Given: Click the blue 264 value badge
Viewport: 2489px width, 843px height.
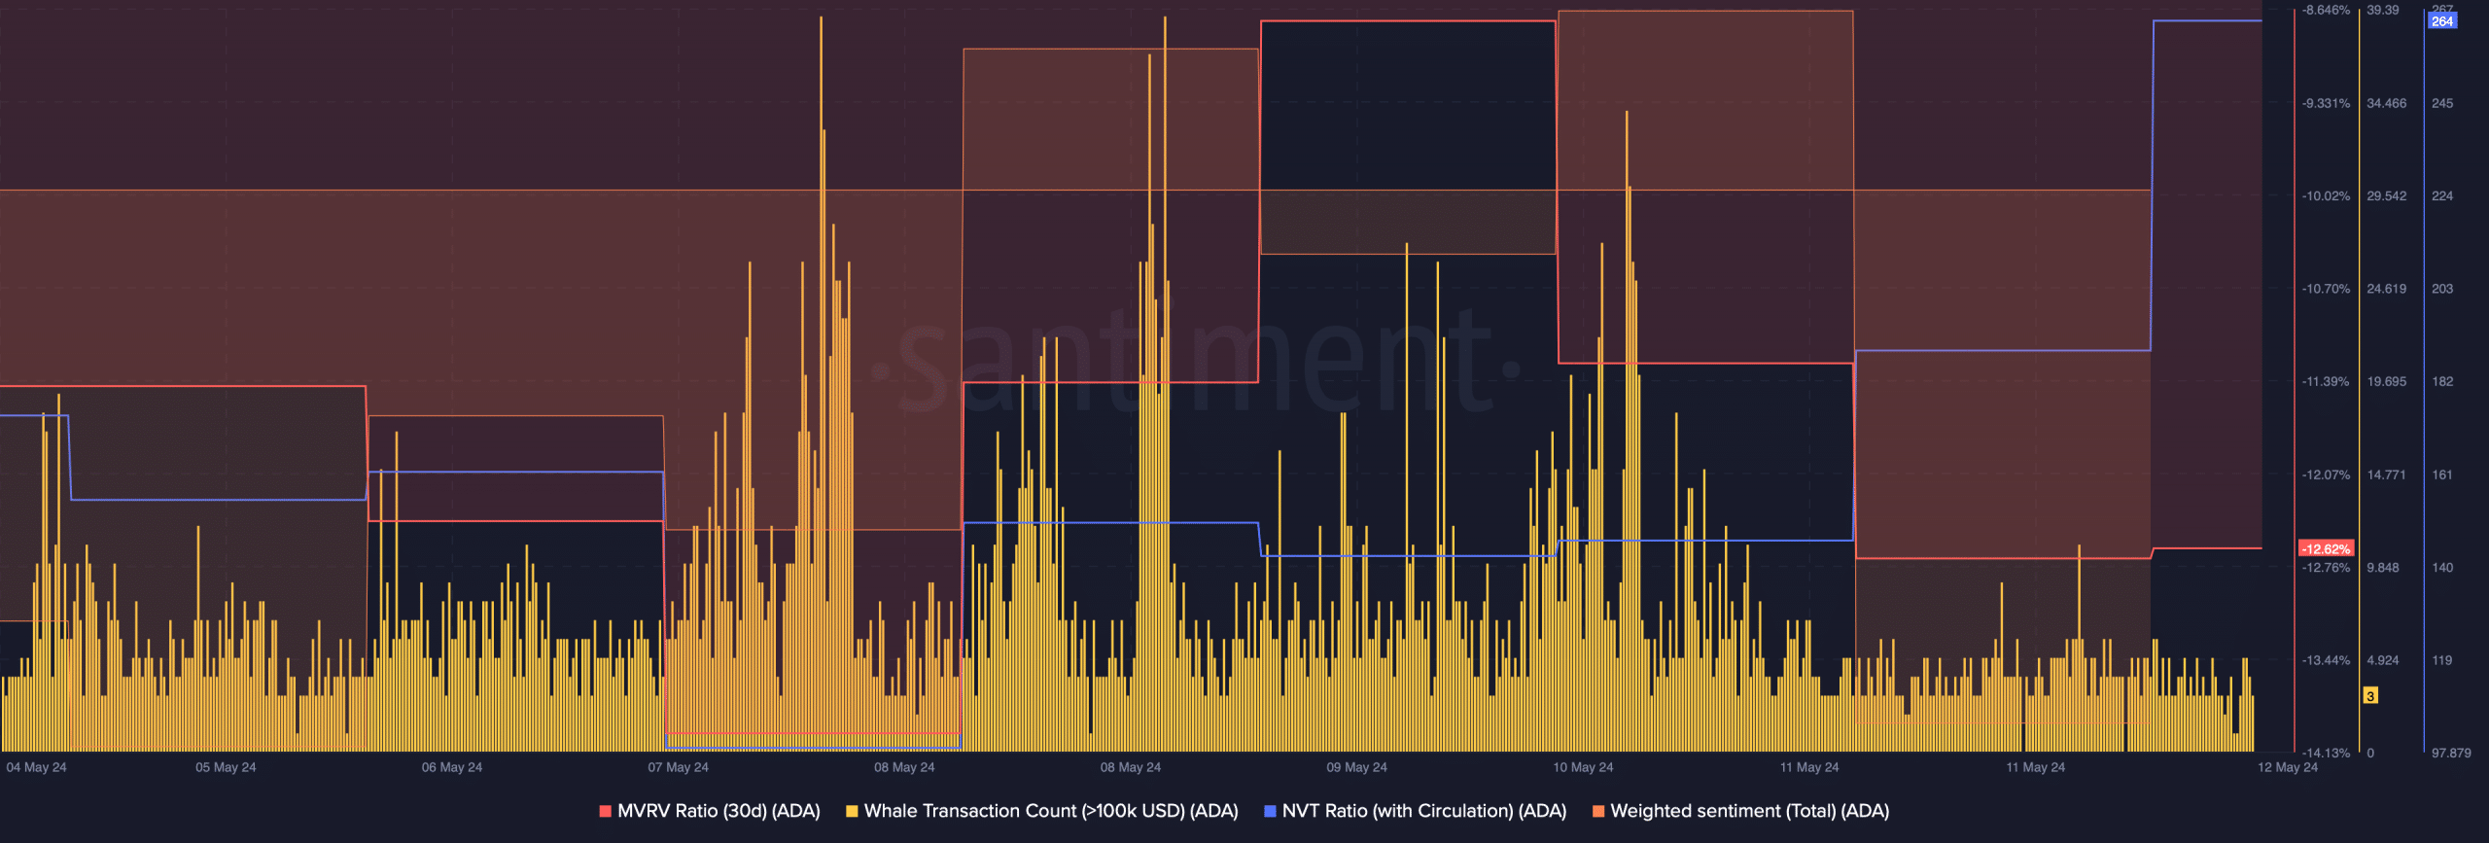Looking at the screenshot, I should coord(2442,20).
